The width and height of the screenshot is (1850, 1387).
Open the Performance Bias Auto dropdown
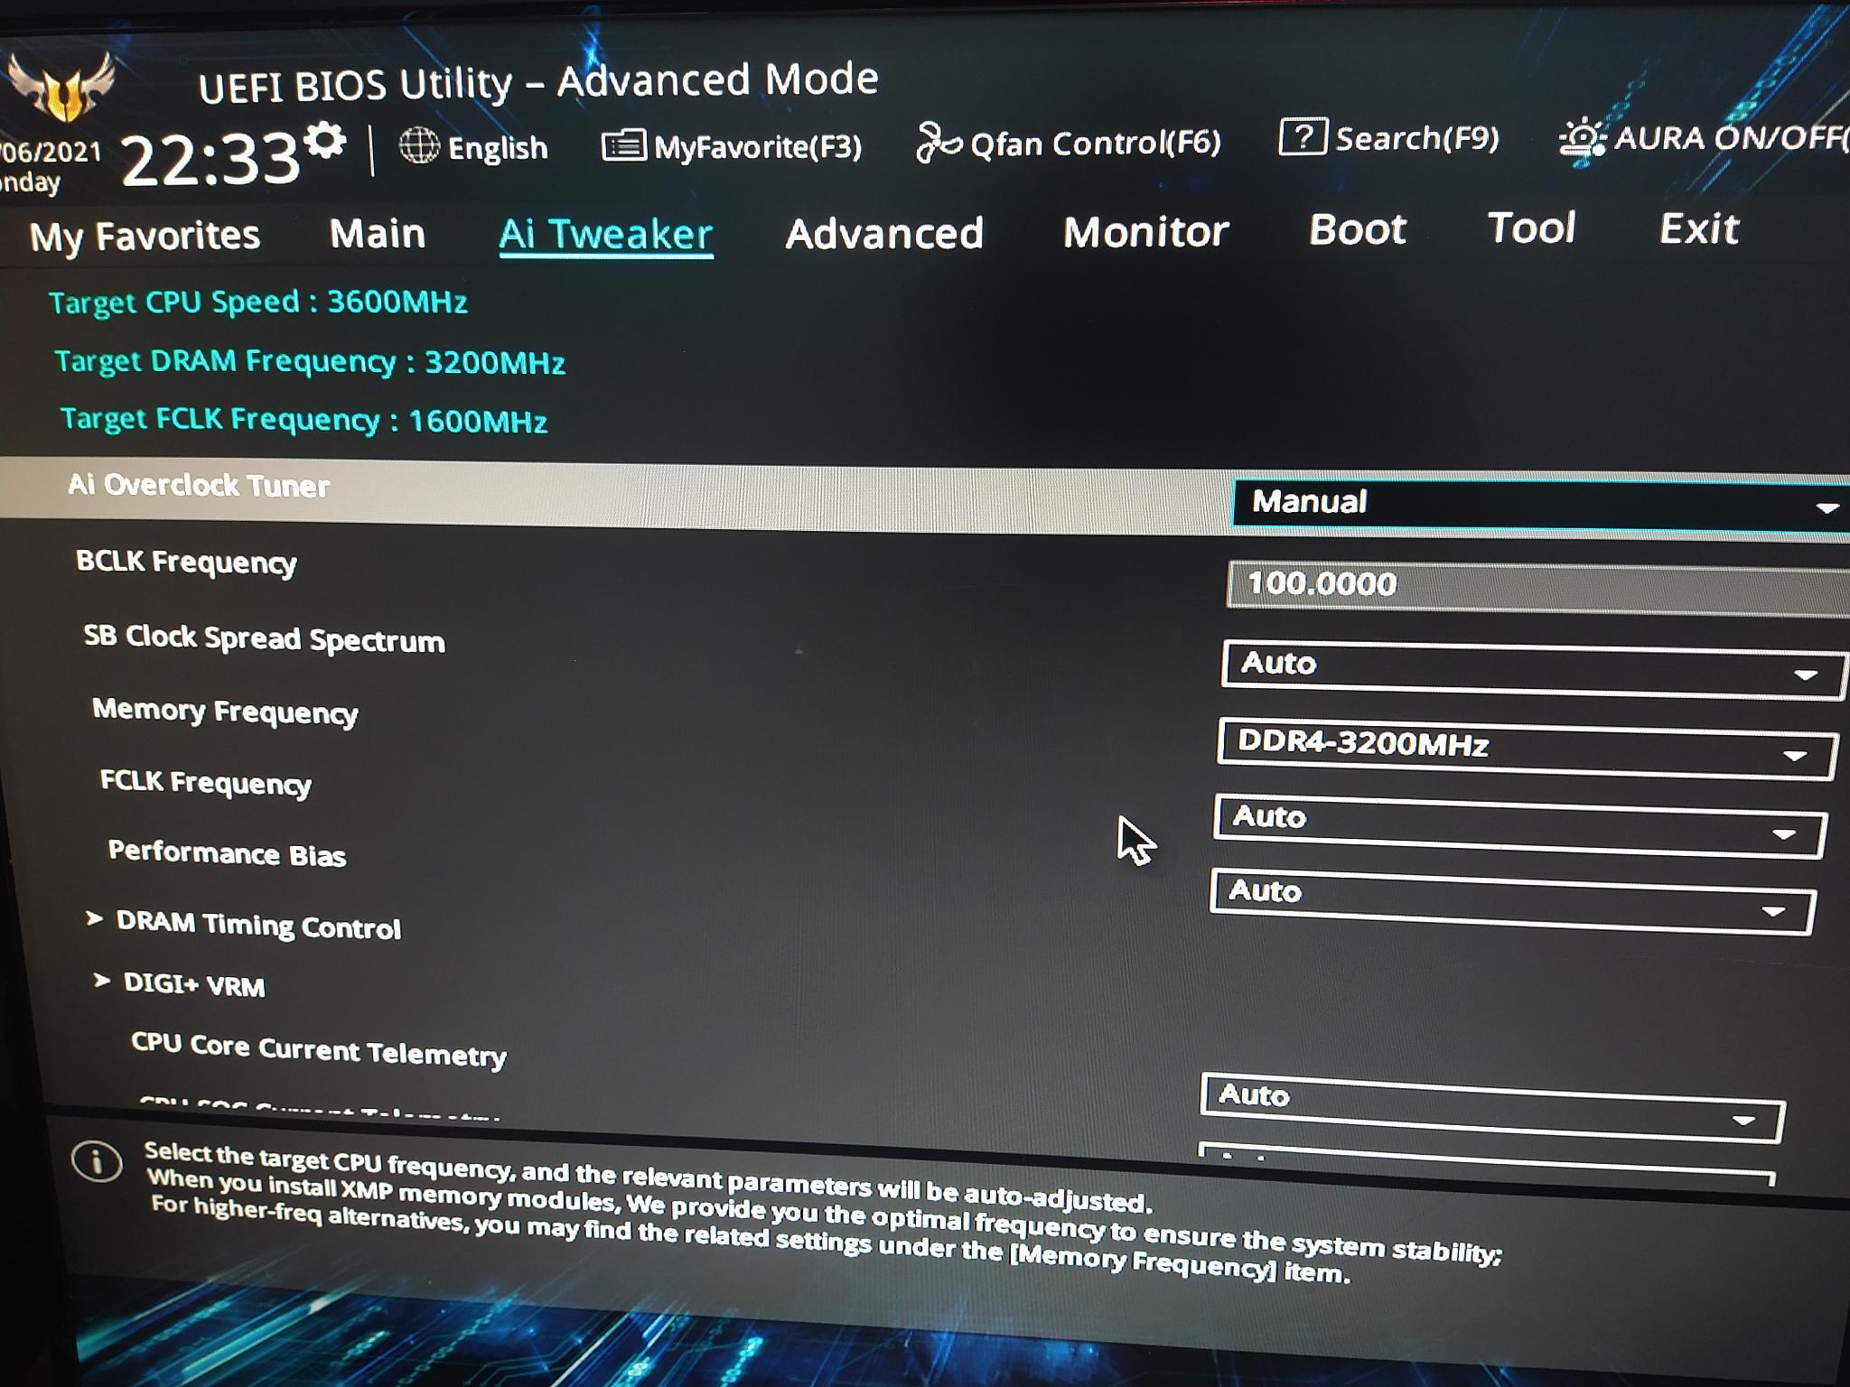click(1512, 900)
